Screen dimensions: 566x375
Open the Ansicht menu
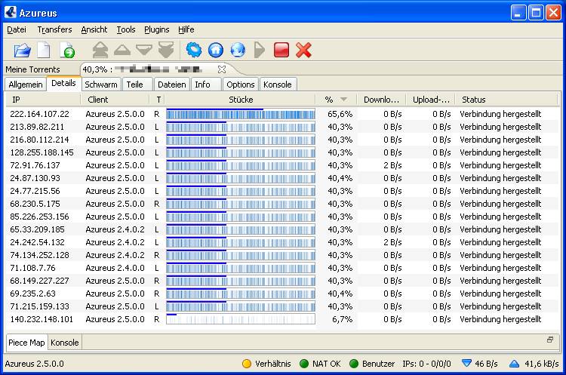click(94, 29)
